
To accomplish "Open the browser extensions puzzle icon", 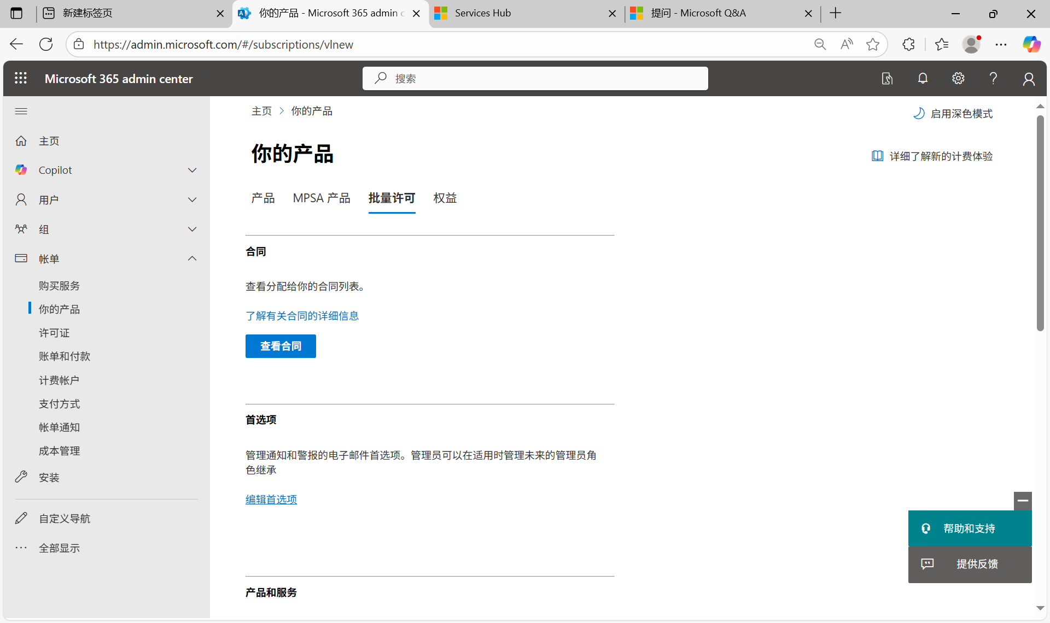I will pyautogui.click(x=908, y=44).
